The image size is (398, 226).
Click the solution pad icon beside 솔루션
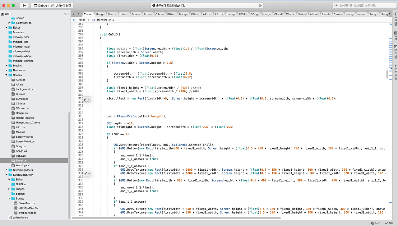point(2,14)
